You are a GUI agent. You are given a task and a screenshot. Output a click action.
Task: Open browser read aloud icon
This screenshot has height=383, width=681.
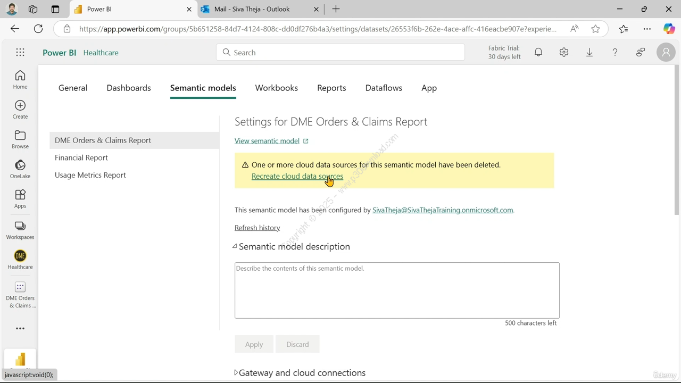[x=574, y=29]
